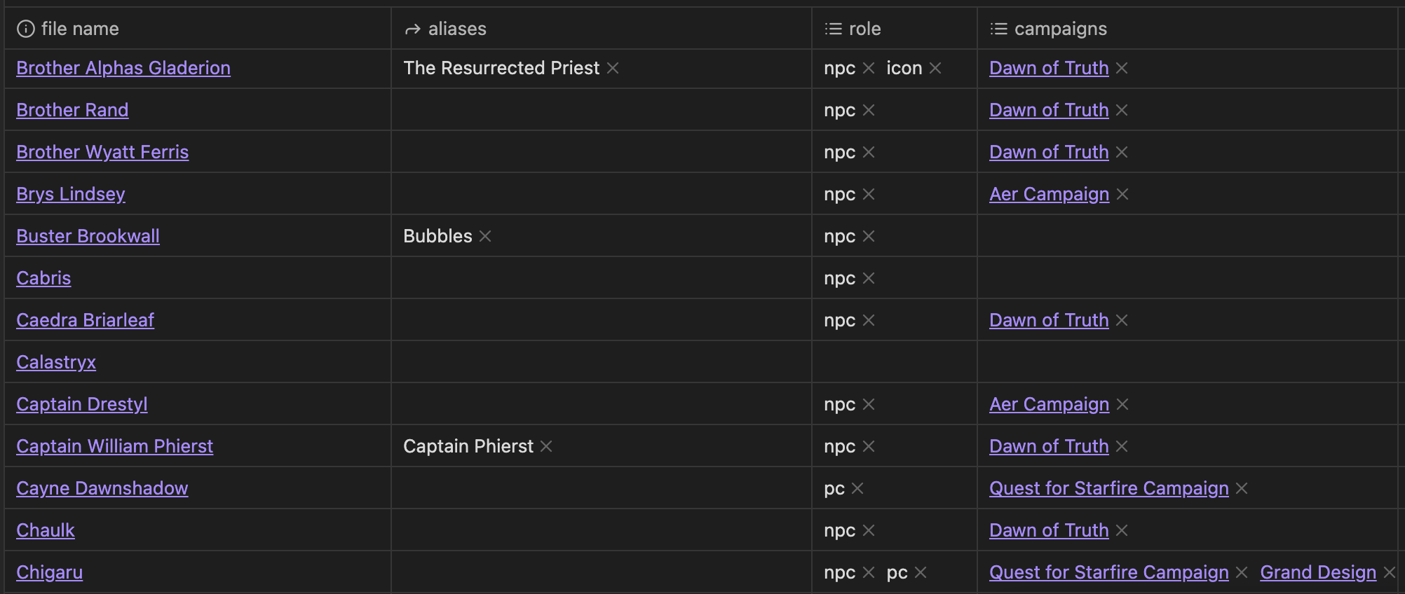The image size is (1405, 594).
Task: Remove the icon tag from Brother Alphas Gladerion's role
Action: pyautogui.click(x=935, y=68)
